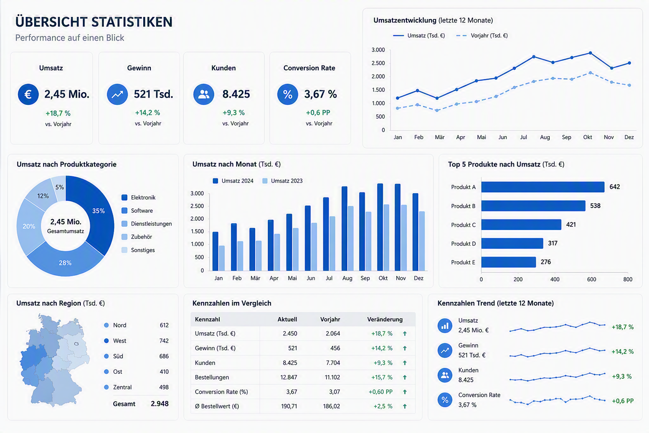This screenshot has width=649, height=433.
Task: Click the 186,02 value in the table
Action: 331,406
